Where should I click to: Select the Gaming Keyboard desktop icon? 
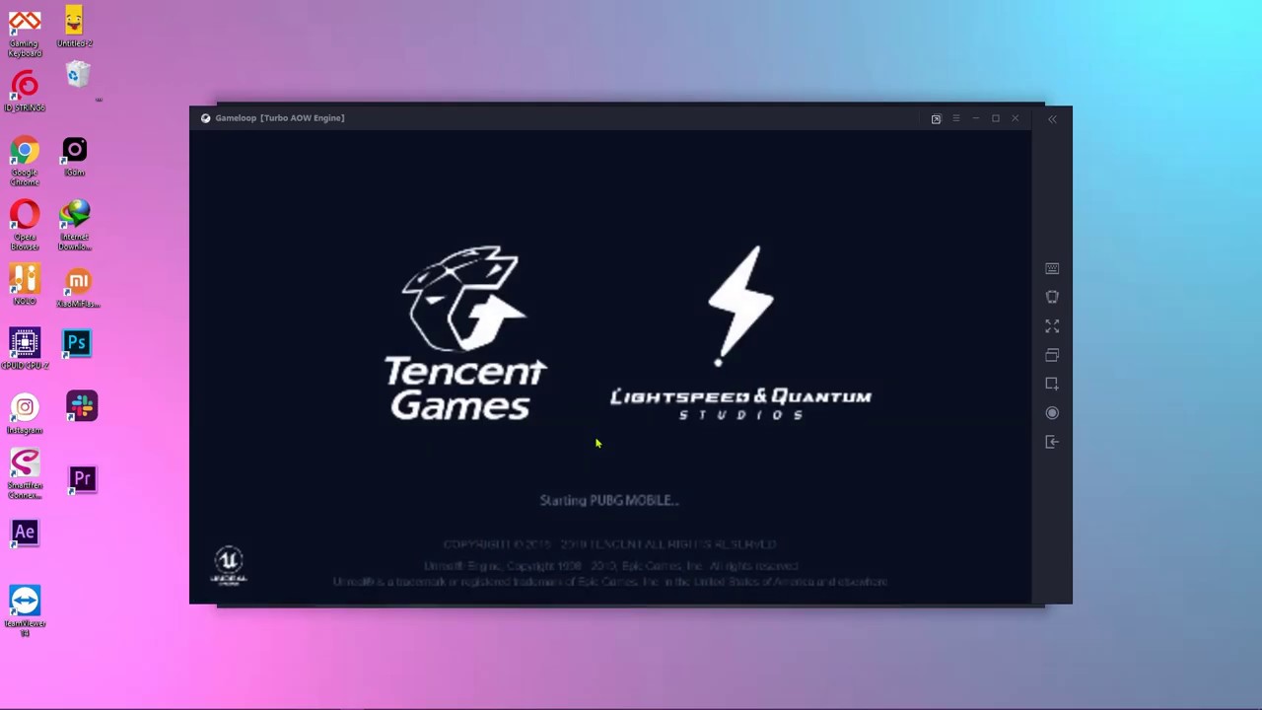click(x=25, y=34)
